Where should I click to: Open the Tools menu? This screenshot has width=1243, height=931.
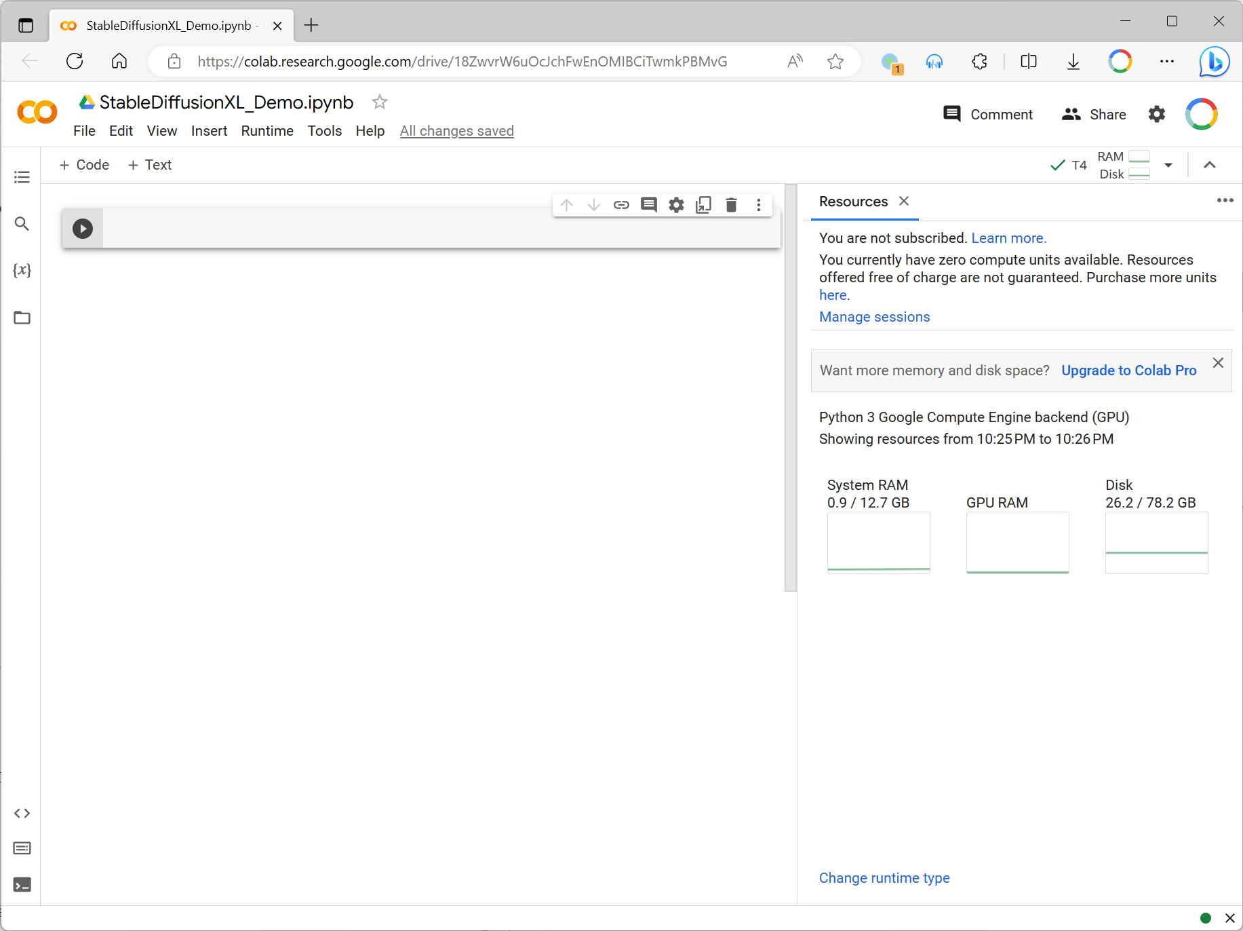(325, 131)
